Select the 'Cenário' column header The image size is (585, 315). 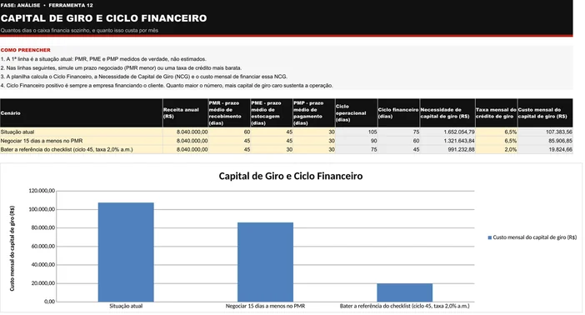[x=82, y=113]
